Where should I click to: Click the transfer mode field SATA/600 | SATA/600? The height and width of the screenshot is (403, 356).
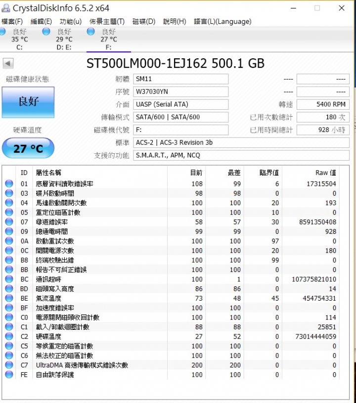[x=180, y=117]
